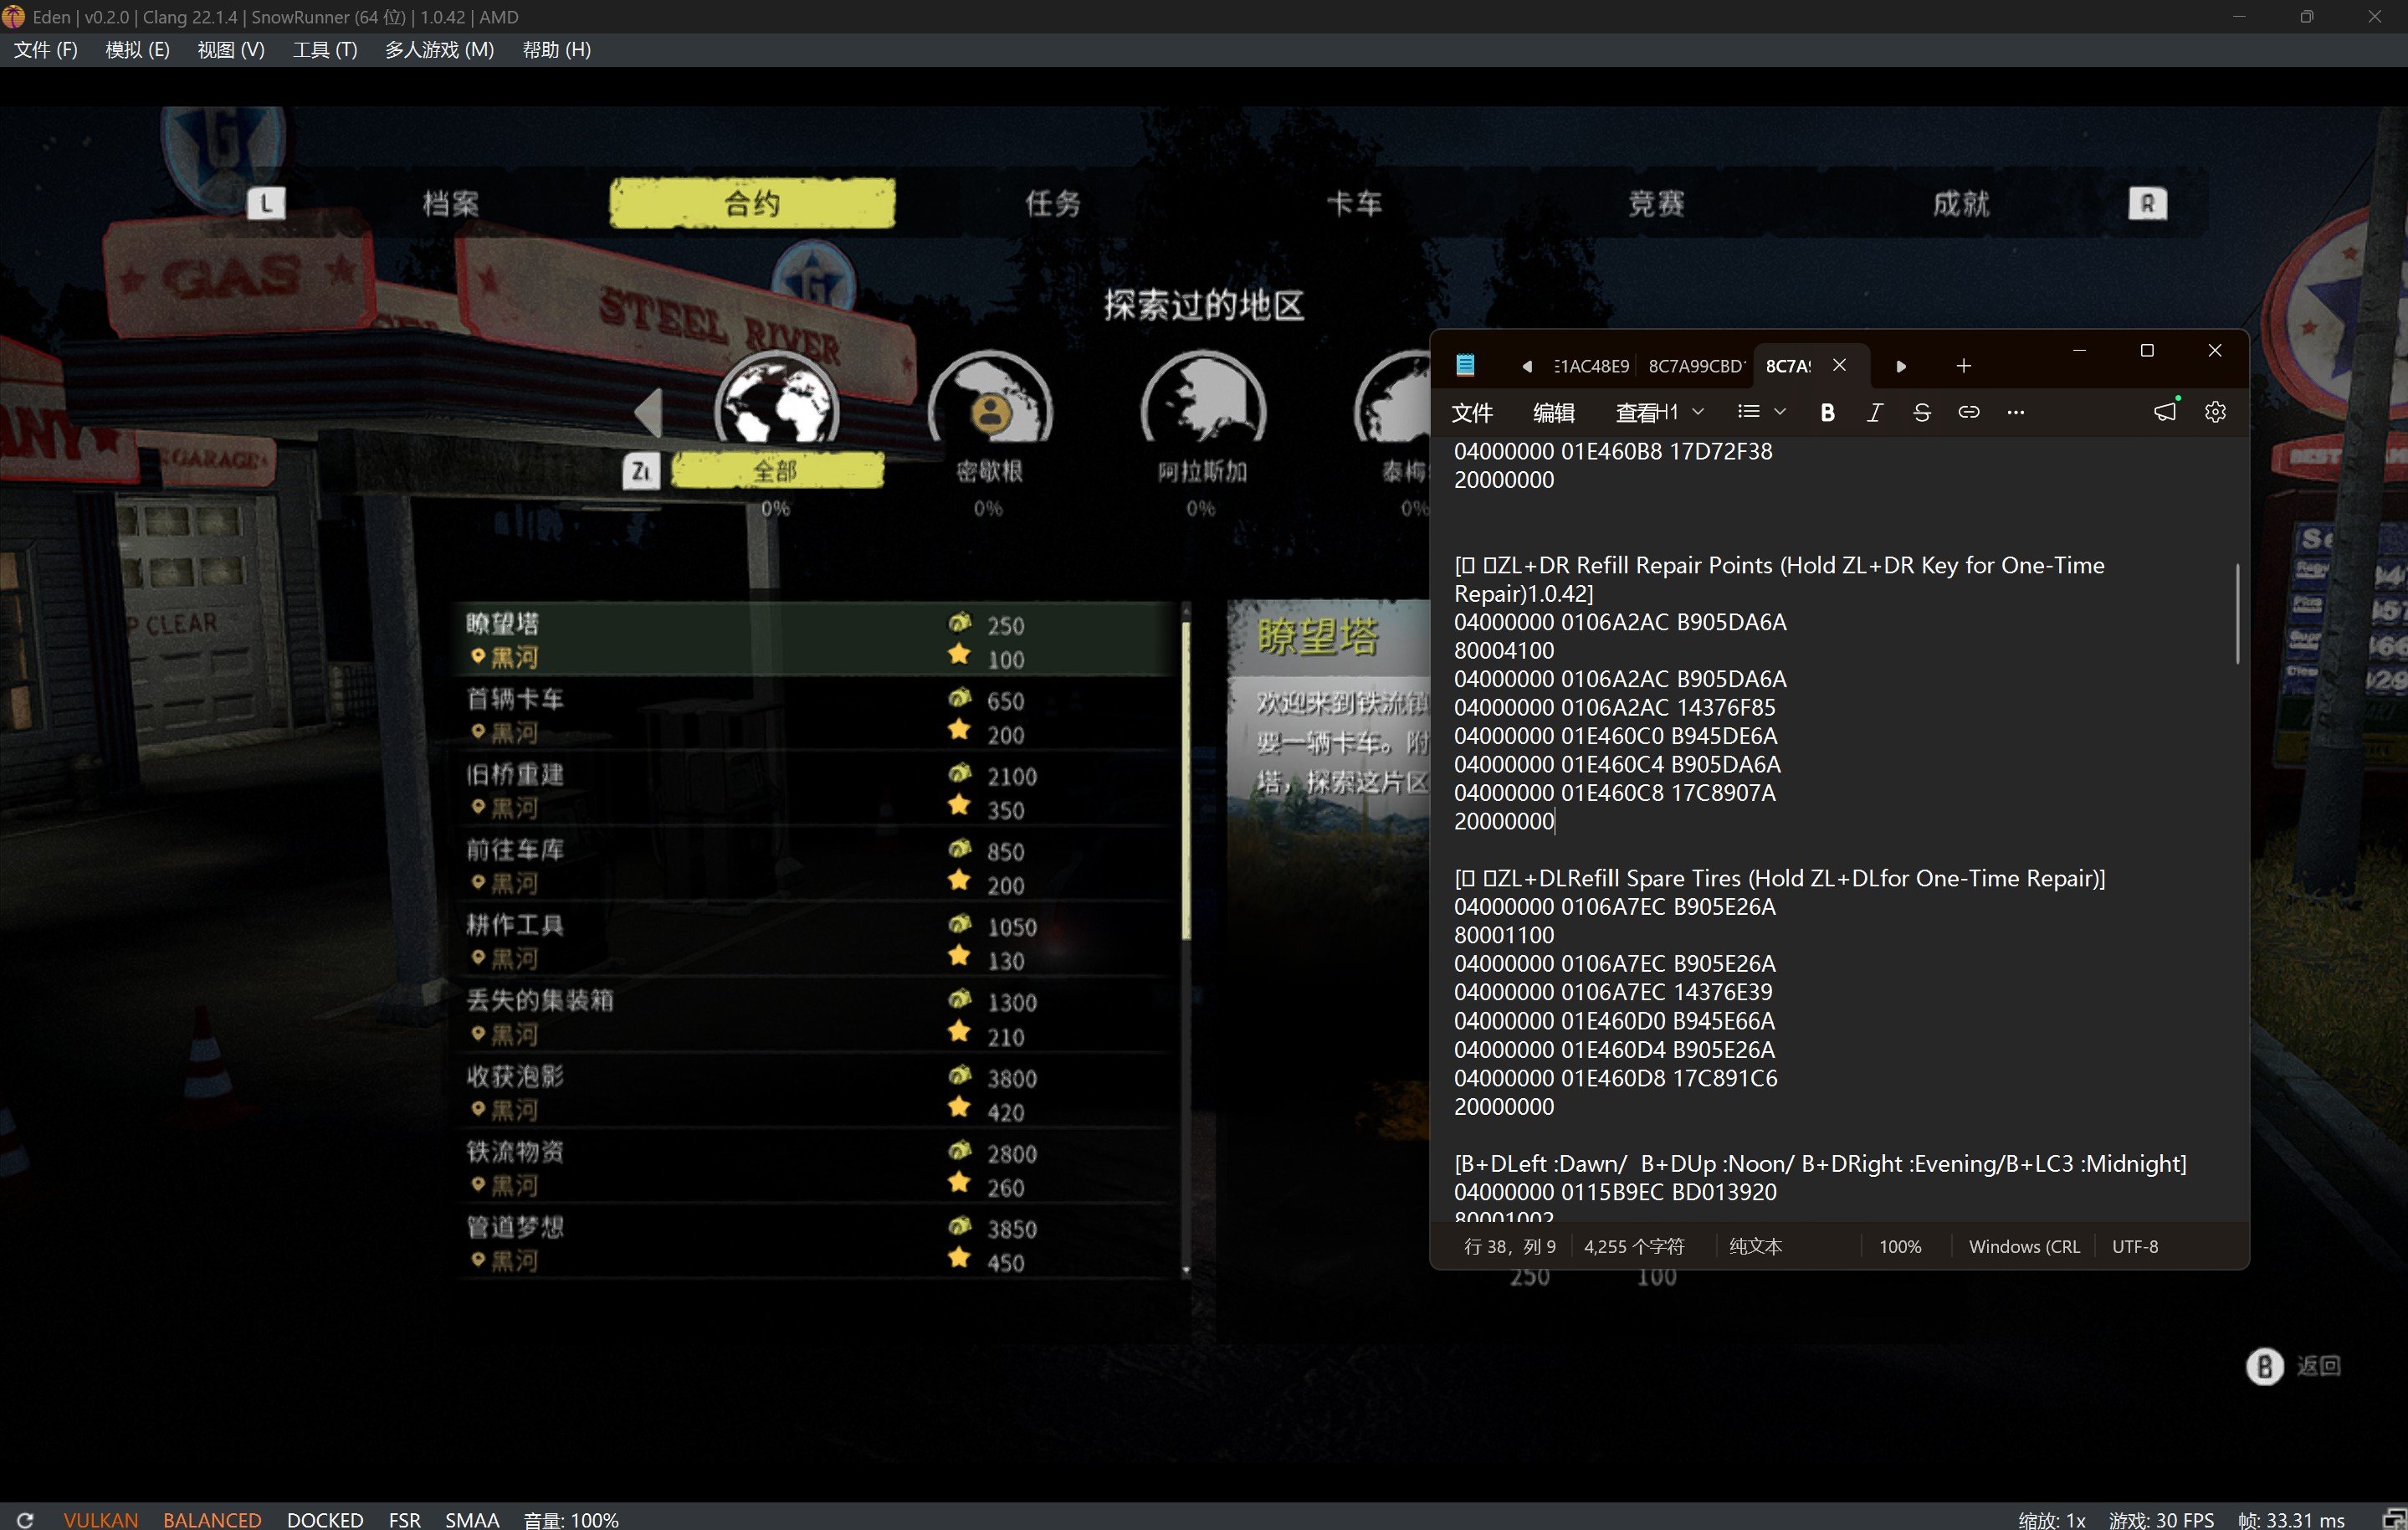Image resolution: width=2408 pixels, height=1530 pixels.
Task: Open the 多人游戏 (M) menu
Action: (x=440, y=50)
